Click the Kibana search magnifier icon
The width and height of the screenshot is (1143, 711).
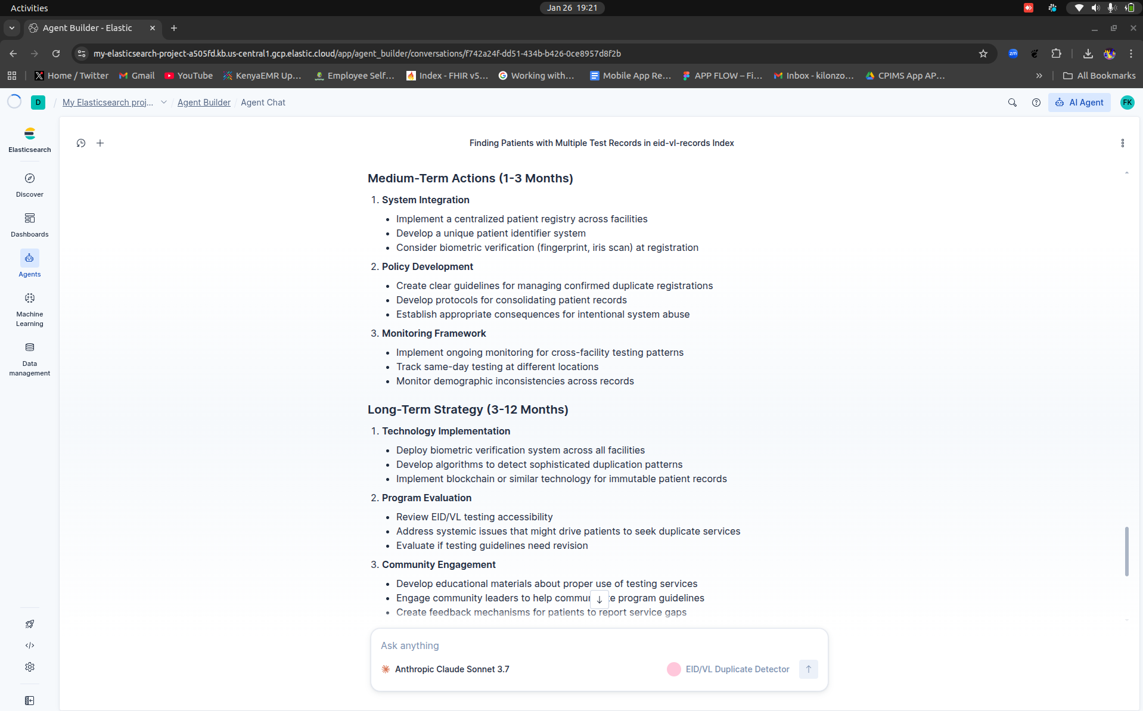tap(1012, 103)
